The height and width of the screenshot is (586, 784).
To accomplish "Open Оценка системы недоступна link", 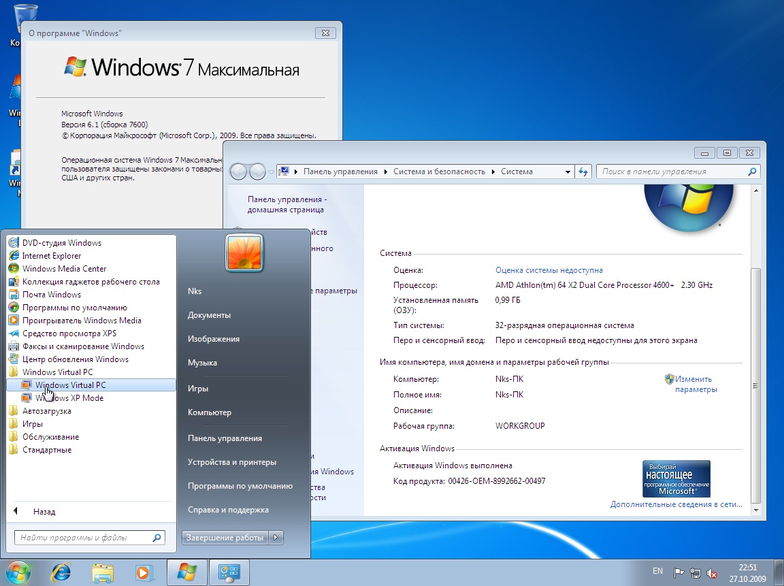I will pos(549,270).
